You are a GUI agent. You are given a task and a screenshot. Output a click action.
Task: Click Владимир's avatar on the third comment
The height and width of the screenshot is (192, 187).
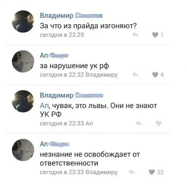click(23, 101)
